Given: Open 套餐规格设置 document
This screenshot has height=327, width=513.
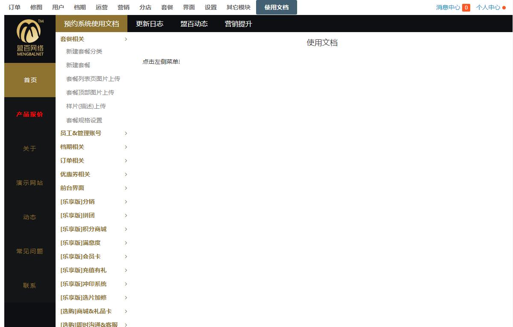Looking at the screenshot, I should pos(84,120).
